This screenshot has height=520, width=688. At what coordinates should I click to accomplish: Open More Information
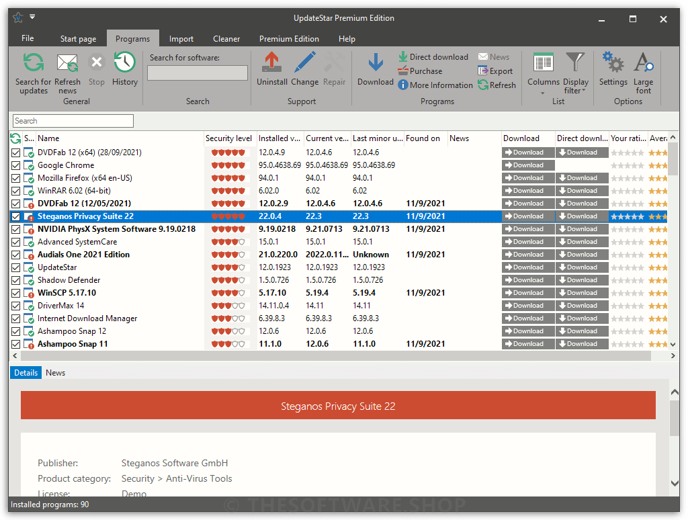point(435,85)
